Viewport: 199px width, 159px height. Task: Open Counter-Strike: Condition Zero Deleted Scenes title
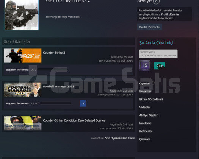(x=74, y=120)
